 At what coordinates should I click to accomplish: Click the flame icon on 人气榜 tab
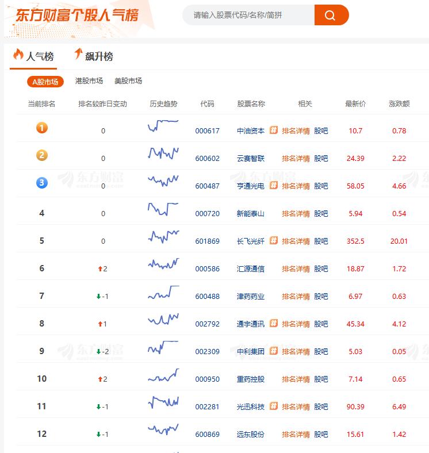point(18,54)
